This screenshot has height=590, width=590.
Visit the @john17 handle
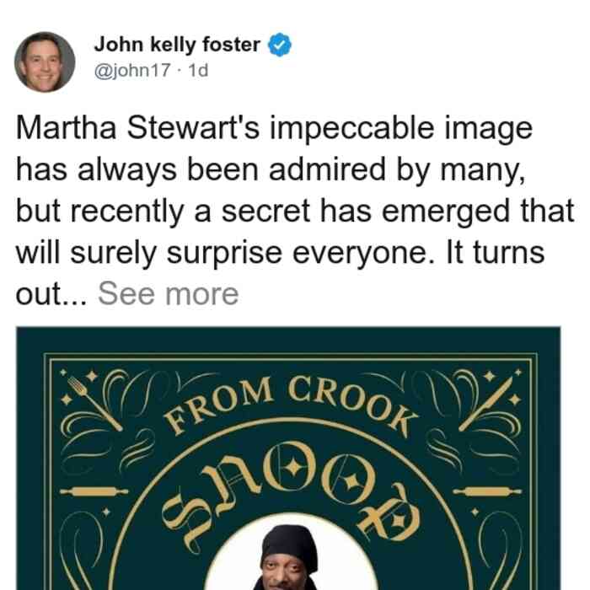(x=132, y=70)
